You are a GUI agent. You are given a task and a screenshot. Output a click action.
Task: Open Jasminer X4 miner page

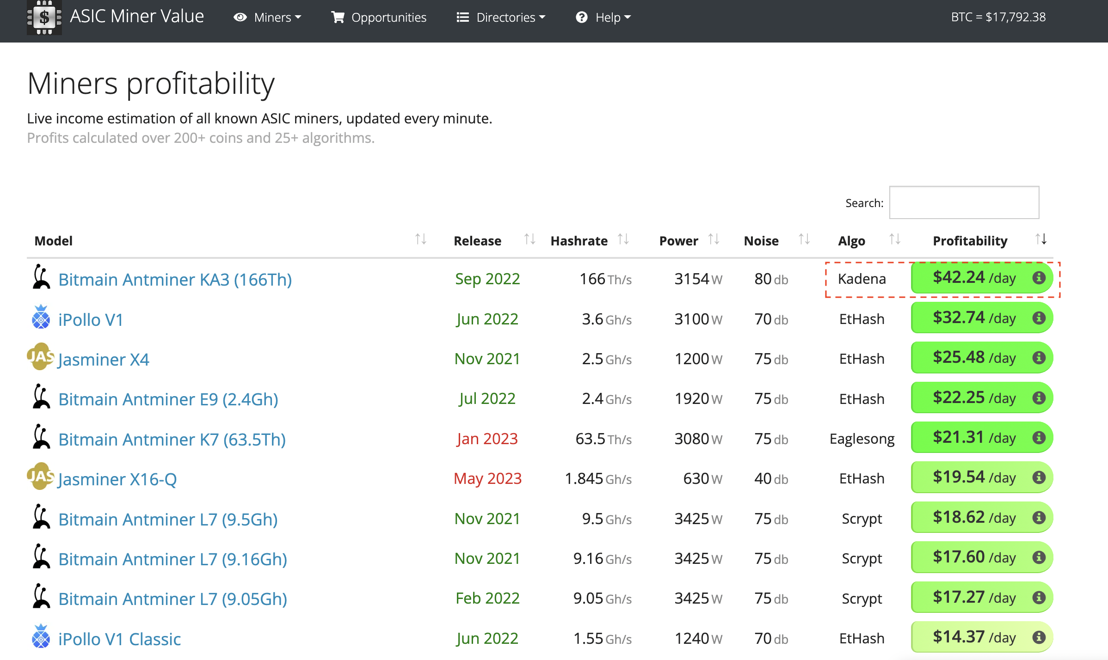point(104,360)
